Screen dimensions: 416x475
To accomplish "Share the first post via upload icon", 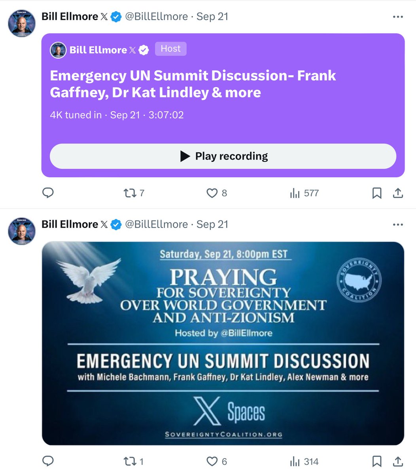I will click(x=398, y=193).
